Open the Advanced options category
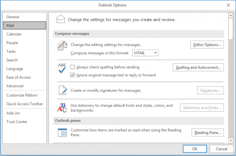236x156 pixels. (25, 86)
